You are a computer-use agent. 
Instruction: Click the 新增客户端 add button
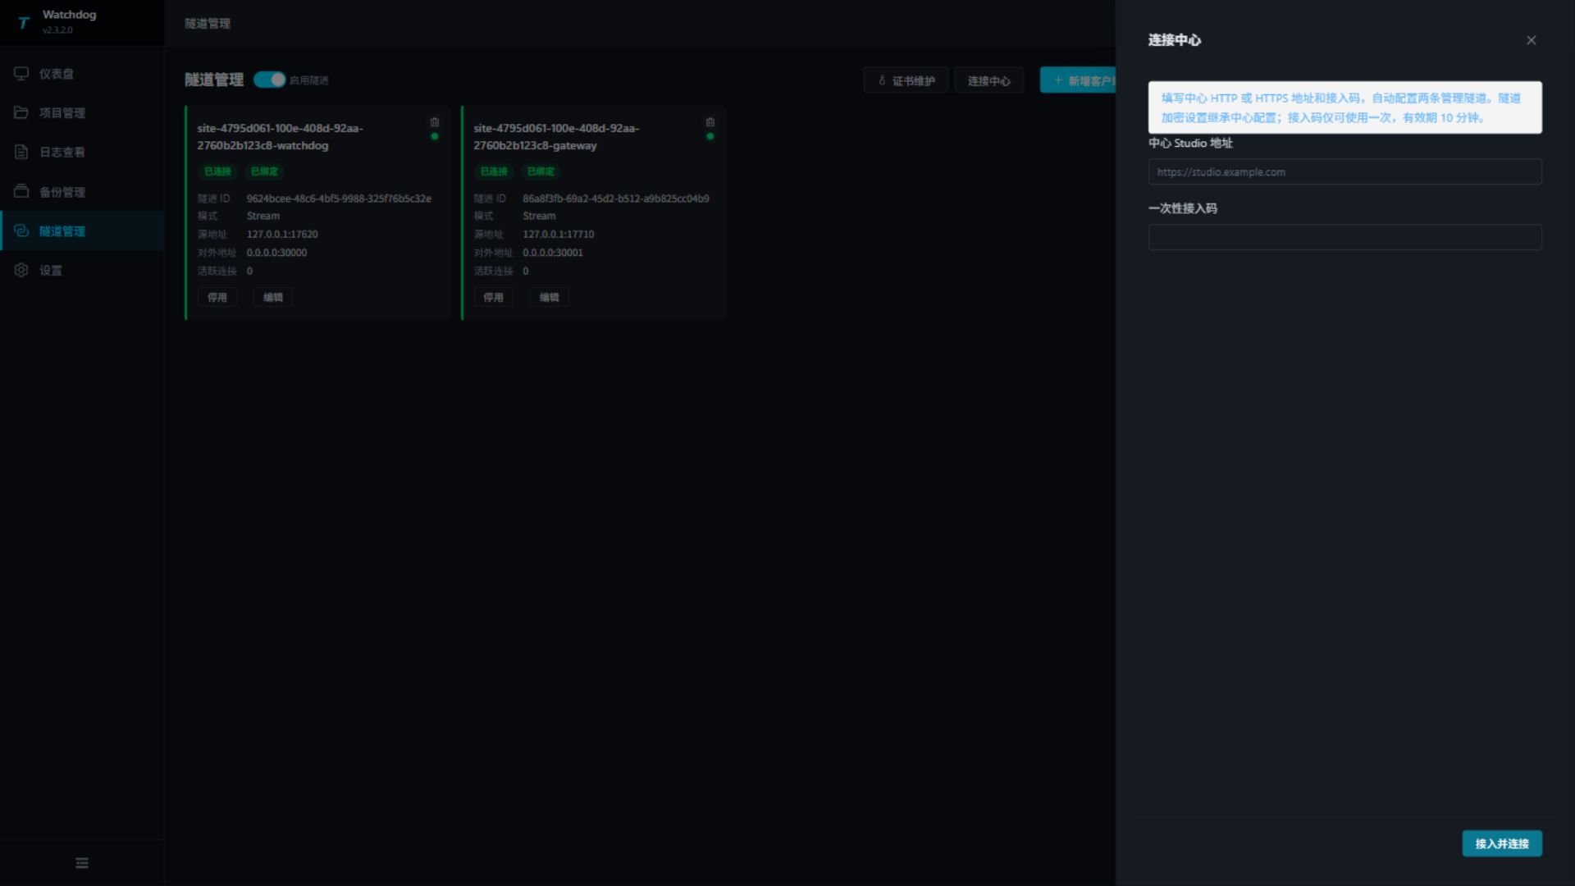[1078, 80]
